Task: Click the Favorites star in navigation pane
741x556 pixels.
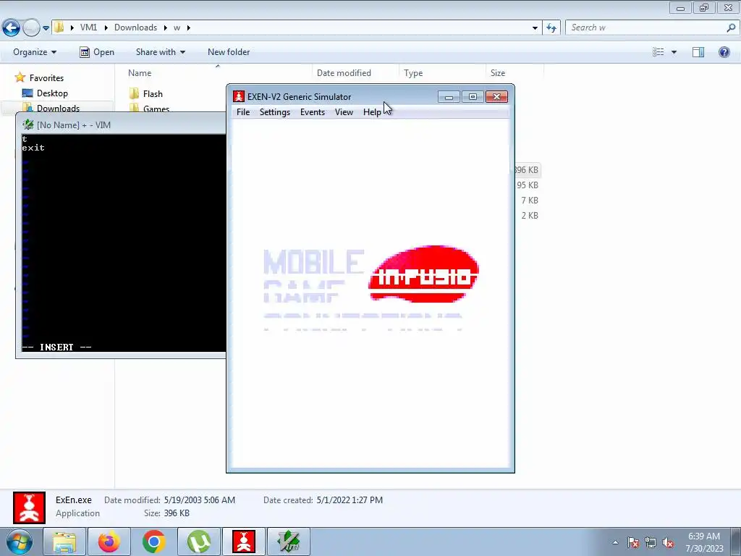Action: [20, 77]
